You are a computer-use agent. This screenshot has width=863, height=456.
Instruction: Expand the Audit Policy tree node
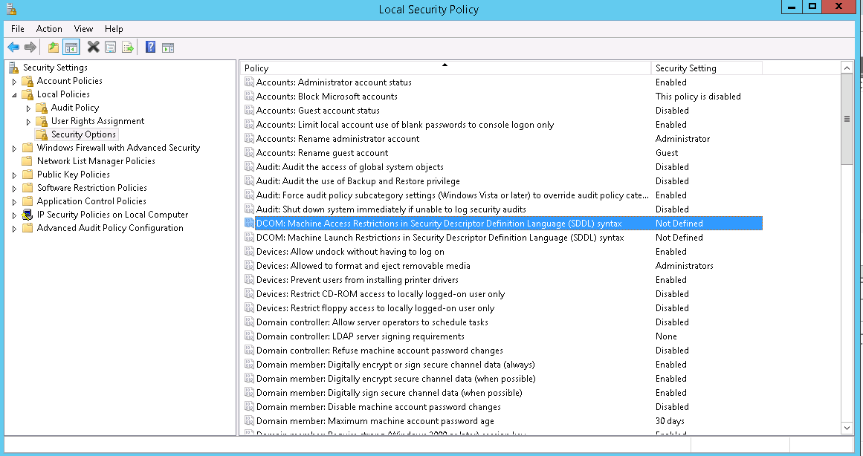pos(28,108)
